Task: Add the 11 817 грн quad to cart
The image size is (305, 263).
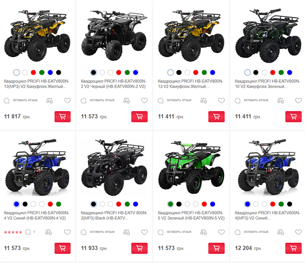Action: [62, 116]
